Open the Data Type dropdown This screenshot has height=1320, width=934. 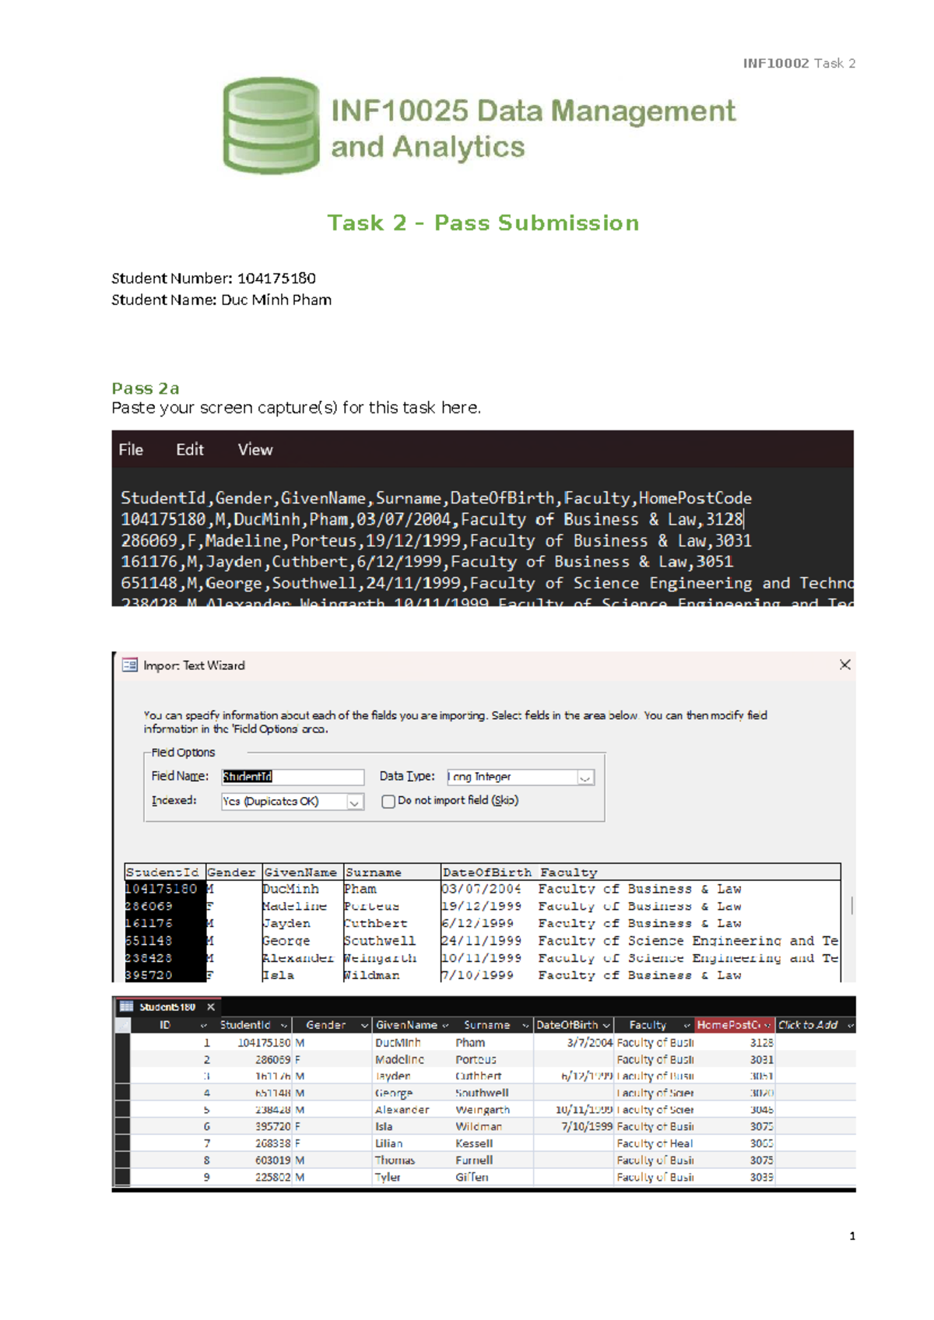(x=585, y=778)
